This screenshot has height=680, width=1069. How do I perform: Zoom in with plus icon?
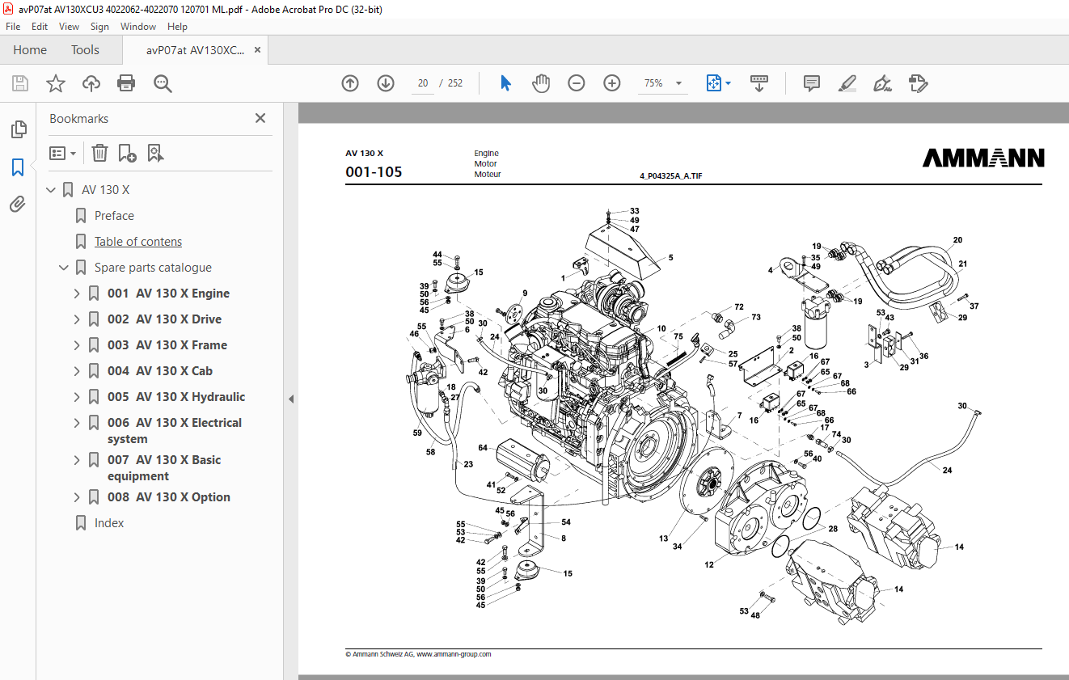coord(612,83)
